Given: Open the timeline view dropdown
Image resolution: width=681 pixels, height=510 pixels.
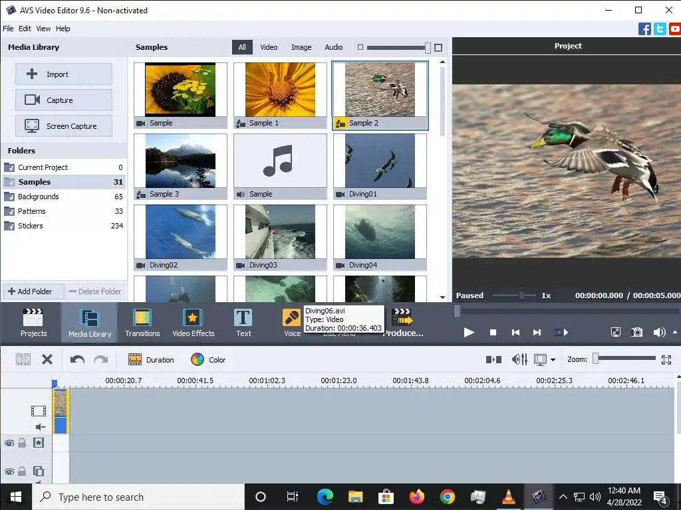Looking at the screenshot, I should [553, 359].
